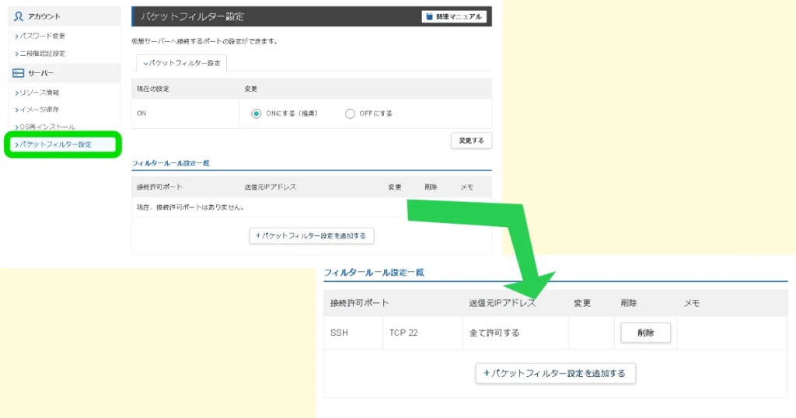Click the 変更する button
Screen dimensions: 796x418
pyautogui.click(x=471, y=141)
